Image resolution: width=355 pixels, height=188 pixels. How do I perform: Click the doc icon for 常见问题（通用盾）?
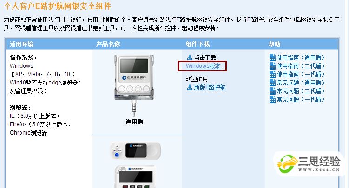272,83
